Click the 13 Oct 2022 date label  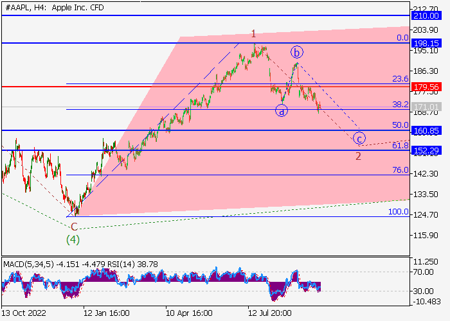(x=24, y=313)
